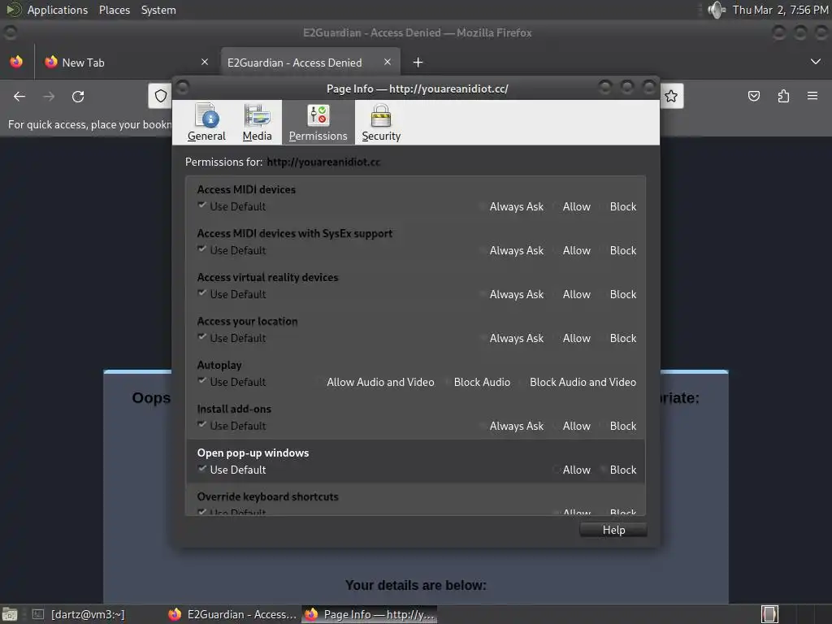The width and height of the screenshot is (832, 624).
Task: Toggle Use Default for Access MIDI devices
Action: pyautogui.click(x=232, y=206)
